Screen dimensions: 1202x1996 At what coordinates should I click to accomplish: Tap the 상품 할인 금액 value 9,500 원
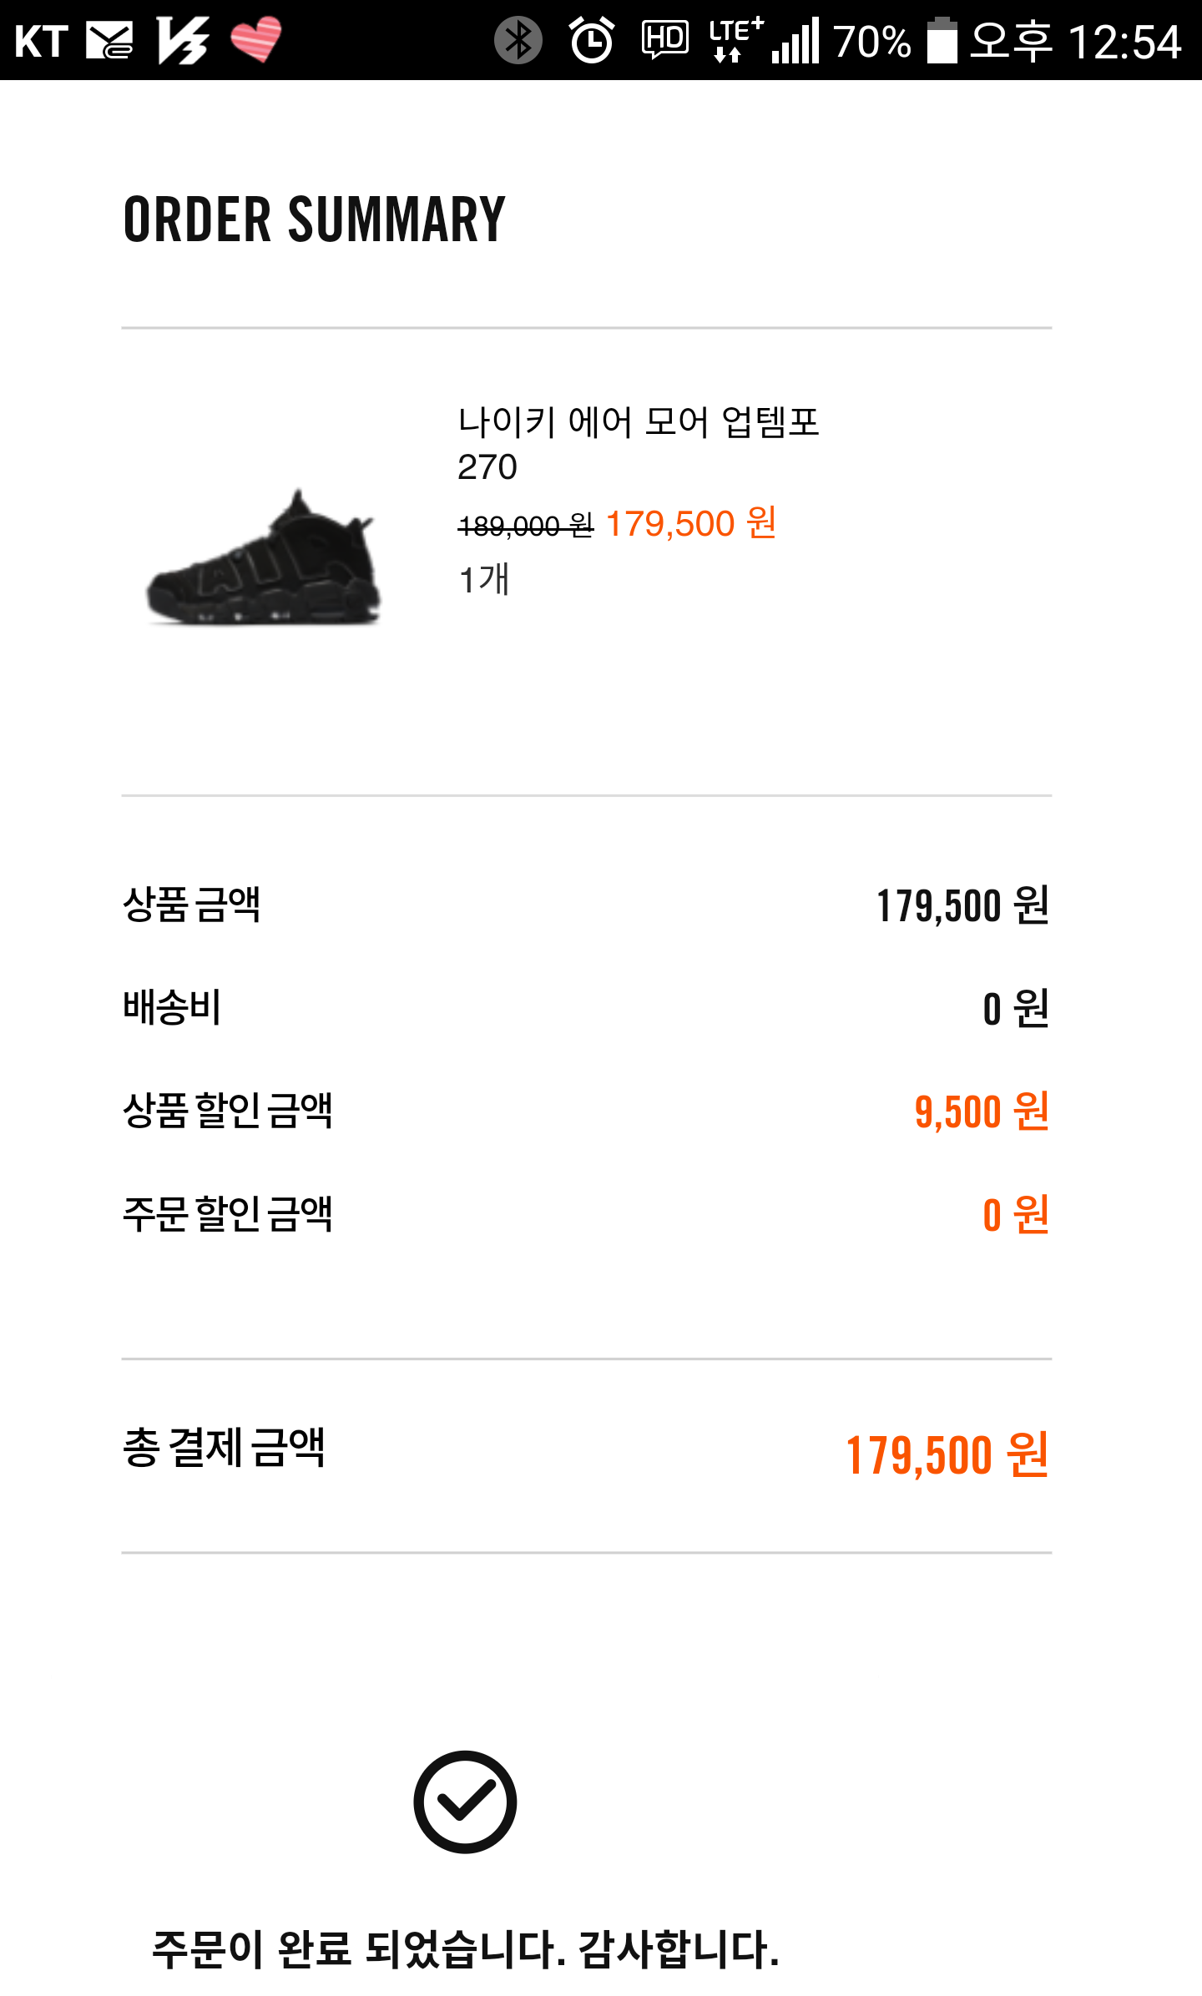click(x=982, y=1111)
